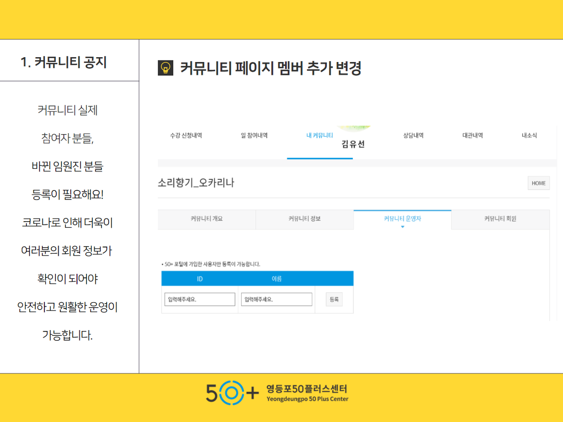Click the 김유선 profile name
Screen dimensions: 563x422
(353, 144)
